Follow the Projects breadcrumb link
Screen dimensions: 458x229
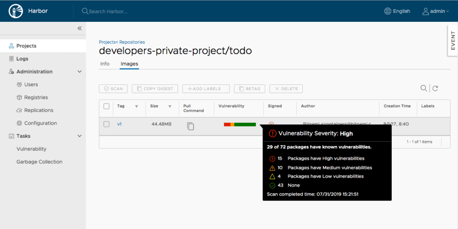pyautogui.click(x=107, y=42)
